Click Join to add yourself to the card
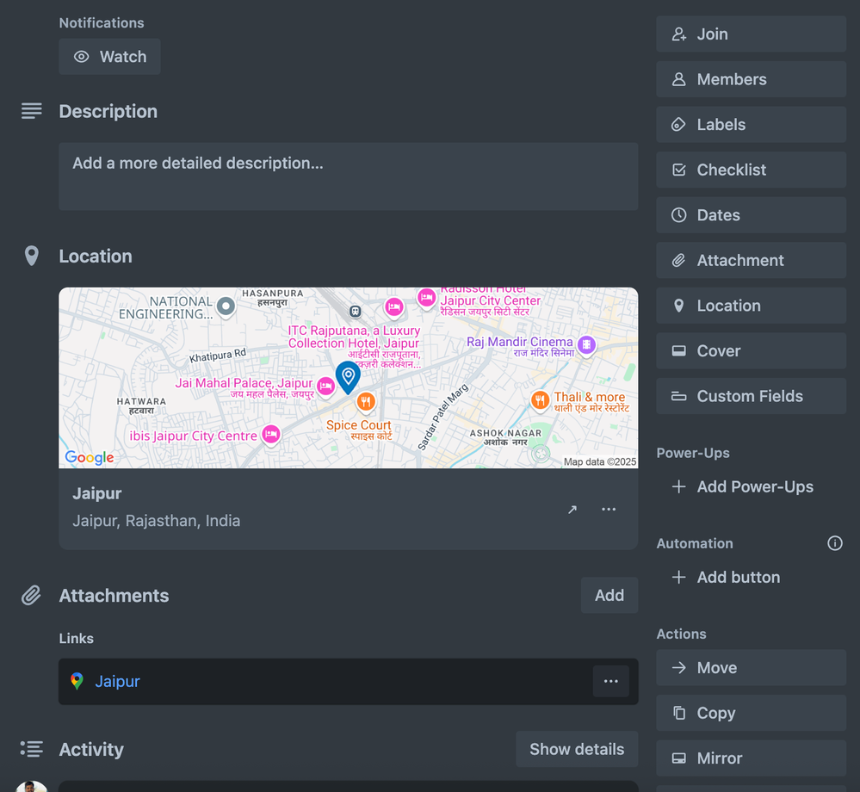This screenshot has height=792, width=860. (750, 34)
